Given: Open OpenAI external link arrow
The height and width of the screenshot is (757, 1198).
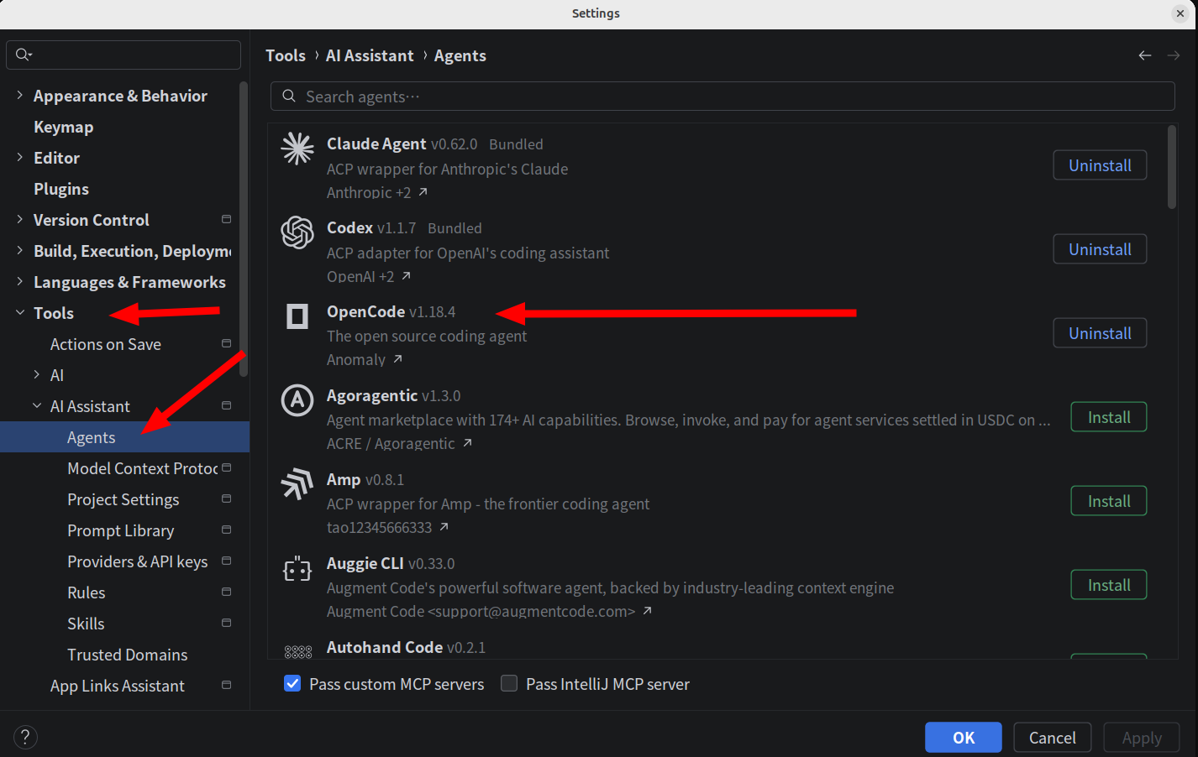Looking at the screenshot, I should (x=407, y=276).
